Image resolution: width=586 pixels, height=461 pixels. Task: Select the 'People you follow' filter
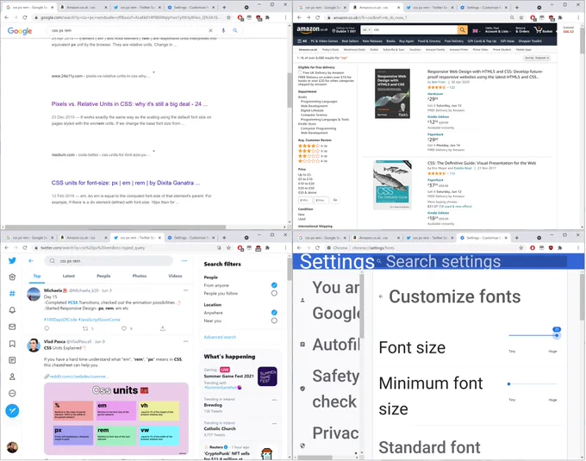(274, 293)
